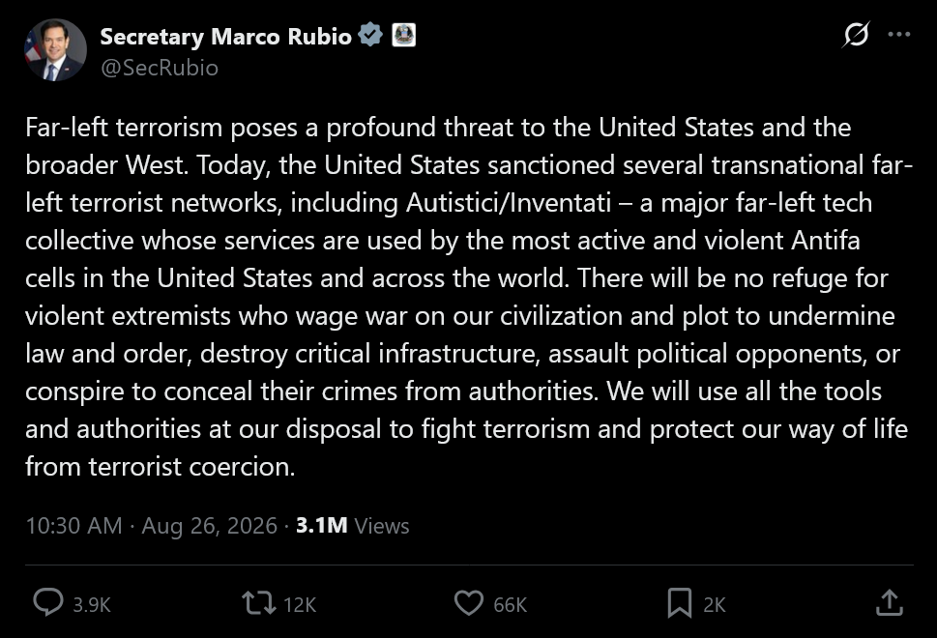This screenshot has height=638, width=937.
Task: Open the share post upload icon
Action: [890, 602]
